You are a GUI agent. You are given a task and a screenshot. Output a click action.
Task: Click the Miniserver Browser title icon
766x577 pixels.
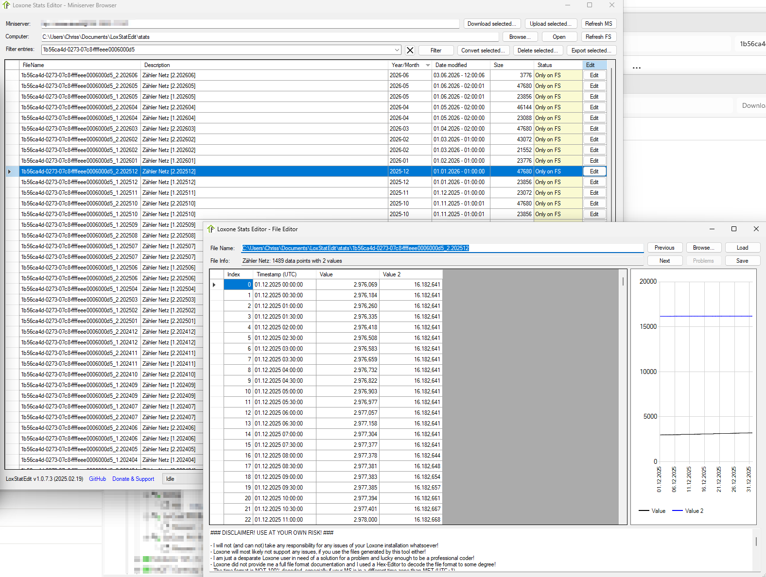click(x=6, y=5)
